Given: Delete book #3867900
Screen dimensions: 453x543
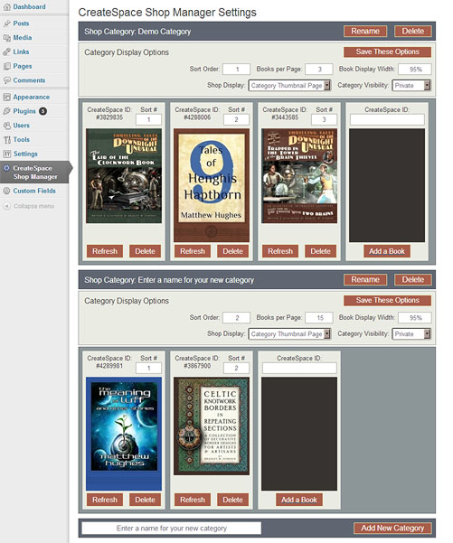Looking at the screenshot, I should tap(232, 500).
